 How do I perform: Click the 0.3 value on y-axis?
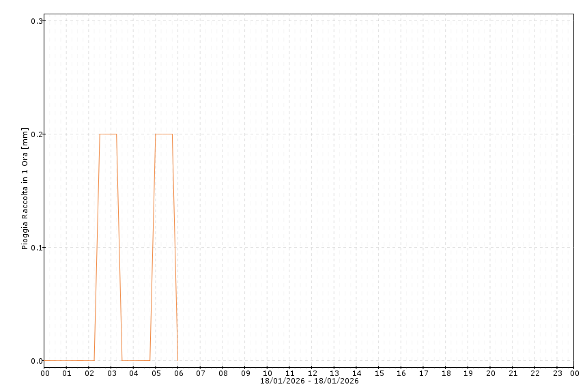[37, 21]
